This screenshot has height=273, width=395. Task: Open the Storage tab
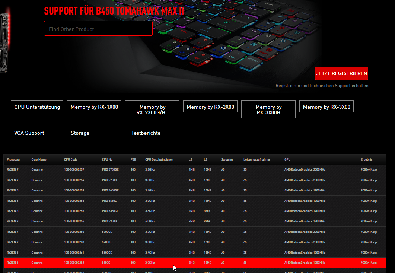[80, 133]
